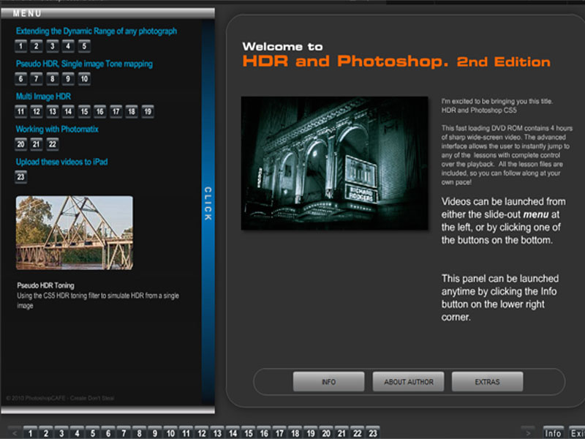Image resolution: width=585 pixels, height=439 pixels.
Task: Play lesson 12 under Multi Image HDR heading
Action: [x=37, y=112]
